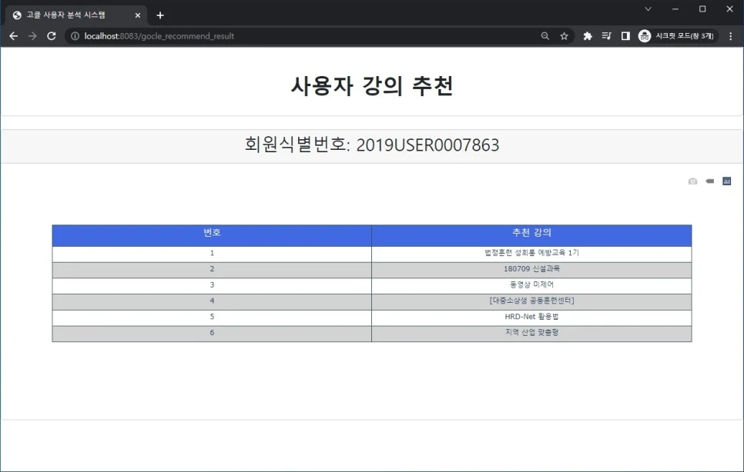
Task: Bookmark this page with the star
Action: pyautogui.click(x=565, y=36)
